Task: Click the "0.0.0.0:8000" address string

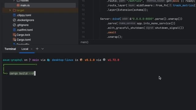Action: pos(142,19)
